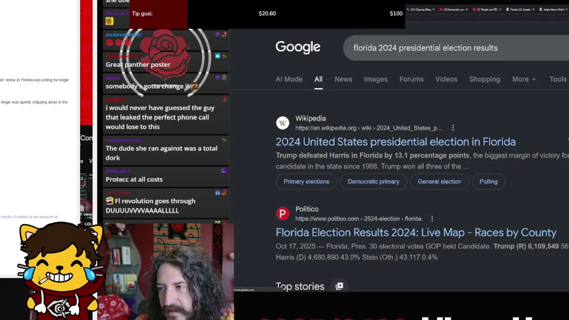Click the X favicon on the Clipping Wing tab
The image size is (569, 320).
[408, 9]
